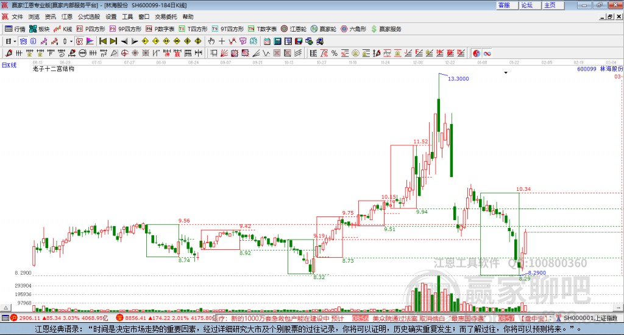Open the 设置 menu

pyautogui.click(x=111, y=16)
